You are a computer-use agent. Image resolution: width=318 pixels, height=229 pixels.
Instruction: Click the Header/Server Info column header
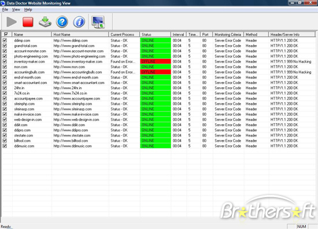point(292,34)
